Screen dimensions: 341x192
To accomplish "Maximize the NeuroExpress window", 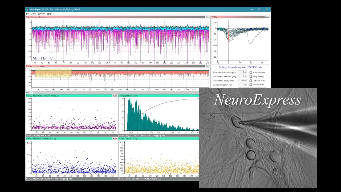I will point(259,9).
